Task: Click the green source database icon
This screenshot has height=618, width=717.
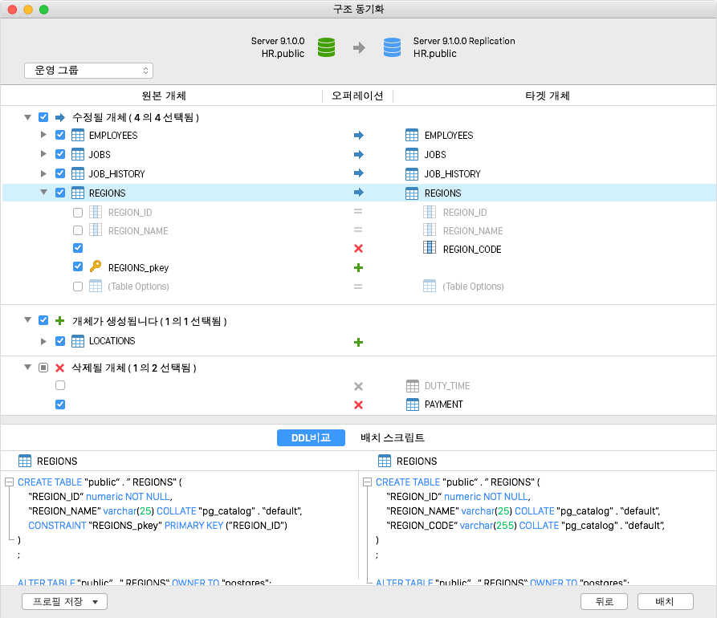Action: 326,47
